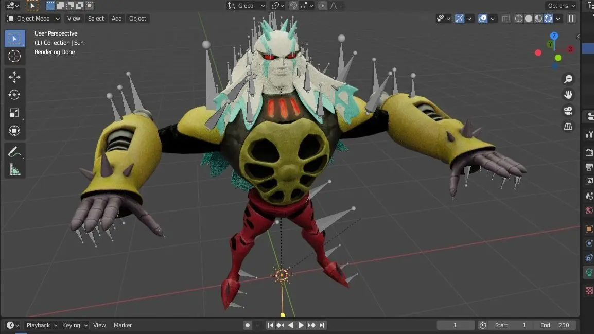Image resolution: width=594 pixels, height=334 pixels.
Task: Open the Options dropdown
Action: tap(562, 6)
